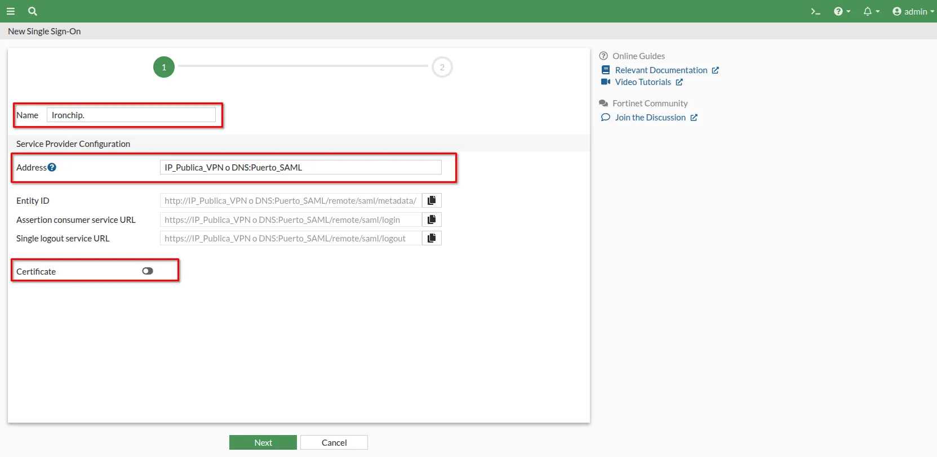This screenshot has height=457, width=937.
Task: Click the Assertion consumer service URL field
Action: point(291,219)
